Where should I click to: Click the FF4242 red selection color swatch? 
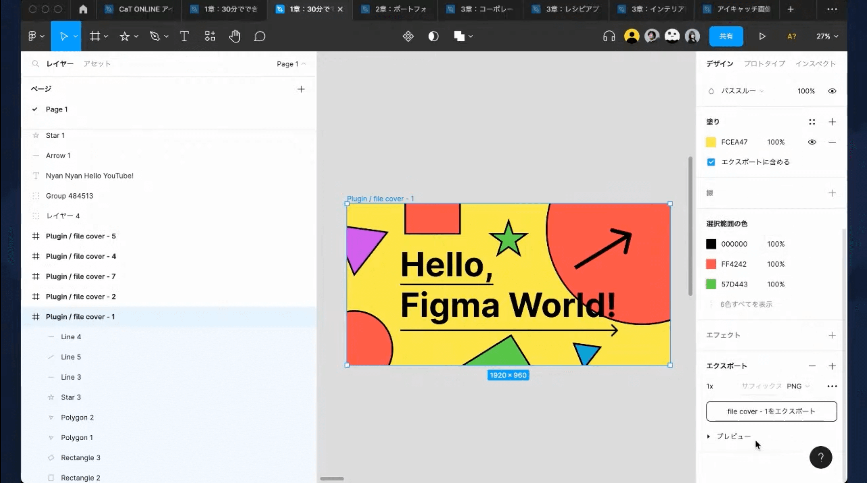click(x=711, y=264)
